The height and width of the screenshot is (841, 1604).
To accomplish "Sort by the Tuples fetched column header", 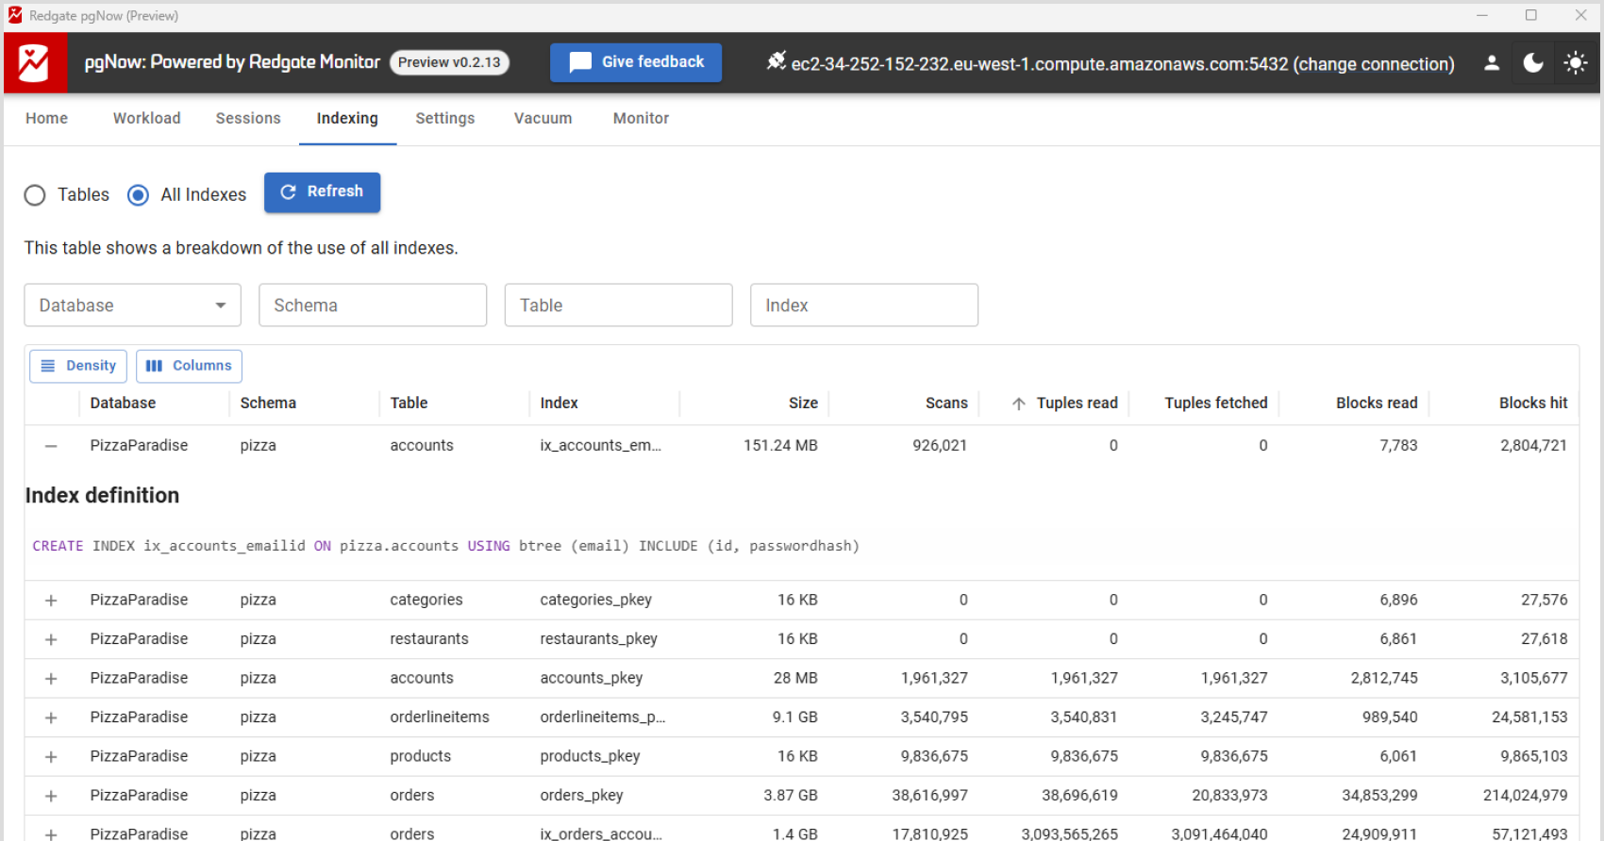I will (1216, 403).
